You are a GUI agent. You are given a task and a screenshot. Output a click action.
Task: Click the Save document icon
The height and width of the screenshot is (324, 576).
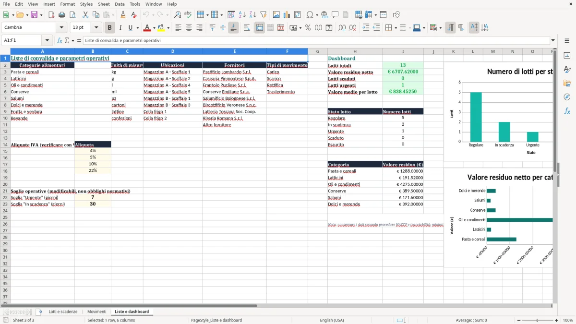click(34, 15)
